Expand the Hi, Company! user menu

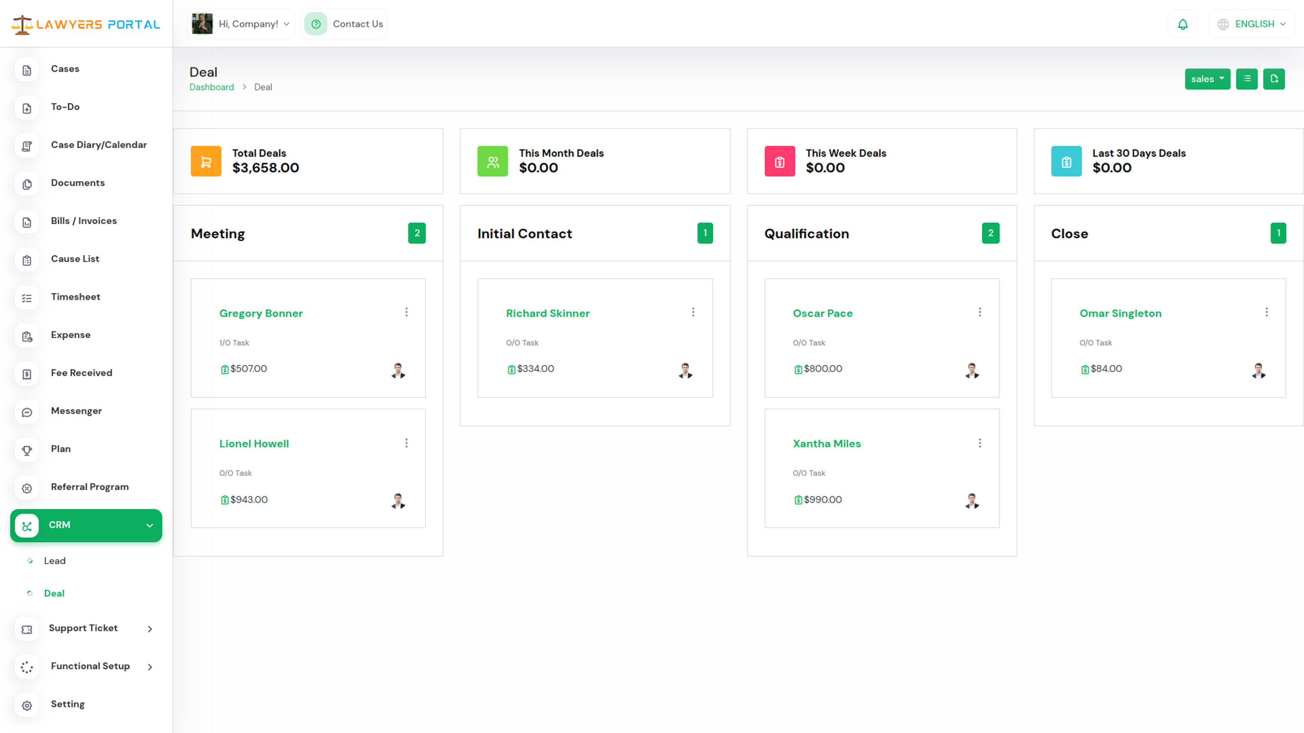(x=241, y=24)
